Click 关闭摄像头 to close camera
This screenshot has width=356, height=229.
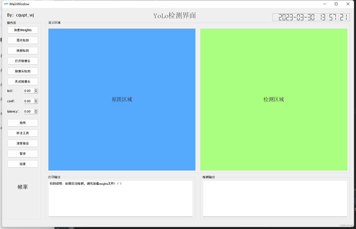tap(23, 82)
